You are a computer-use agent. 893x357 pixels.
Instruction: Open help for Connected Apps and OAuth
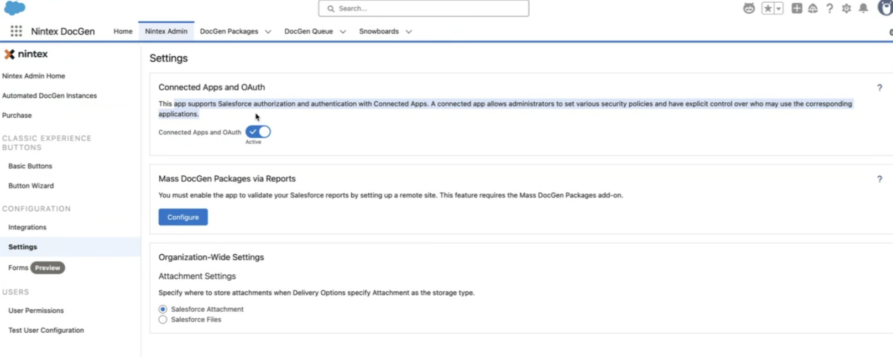[x=879, y=87]
